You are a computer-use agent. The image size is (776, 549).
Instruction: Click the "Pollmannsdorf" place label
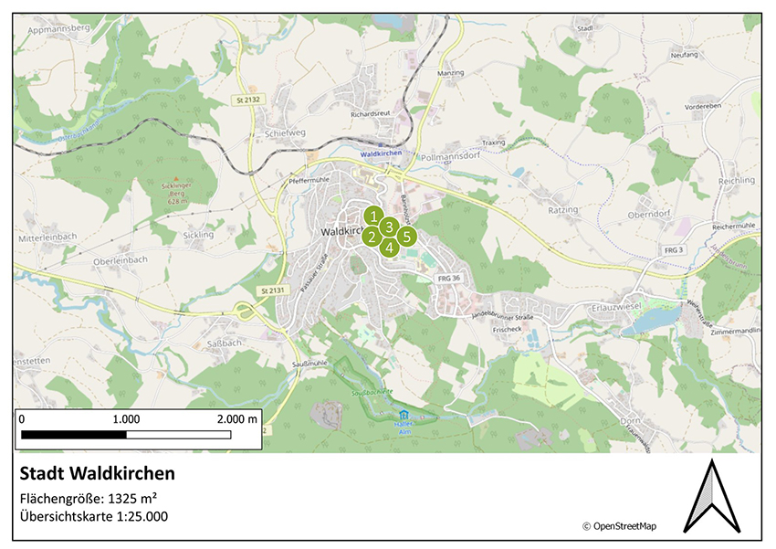450,156
